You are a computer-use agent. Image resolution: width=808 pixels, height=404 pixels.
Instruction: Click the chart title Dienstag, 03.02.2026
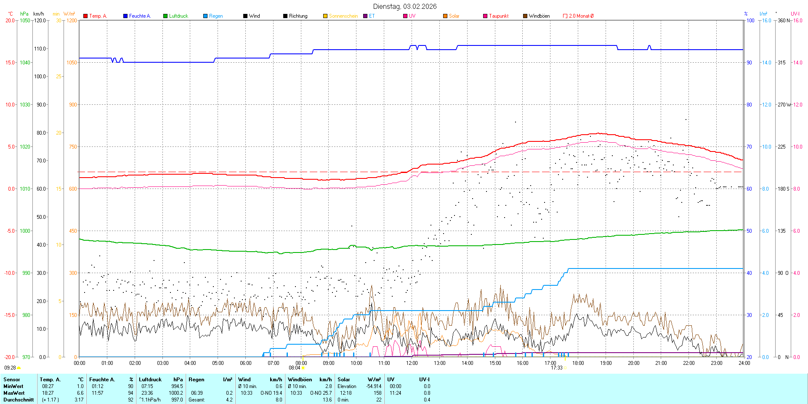coord(405,6)
